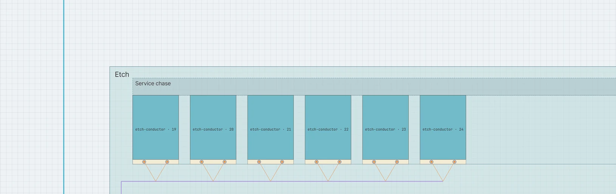Click left port circle under etch-conductor 22

[x=316, y=162]
